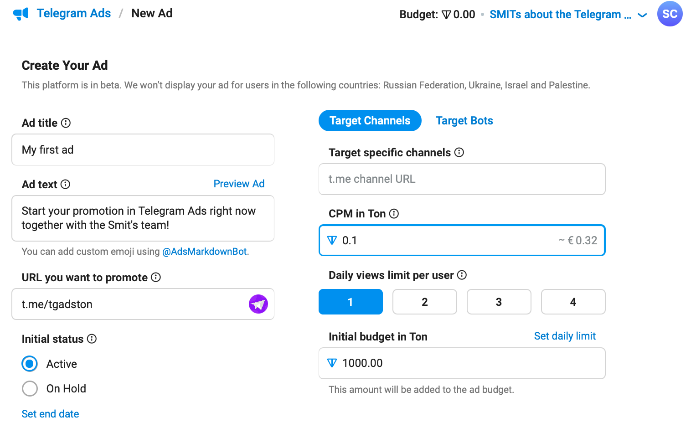
Task: Click the purple Telegram plane icon in URL field
Action: [x=258, y=304]
